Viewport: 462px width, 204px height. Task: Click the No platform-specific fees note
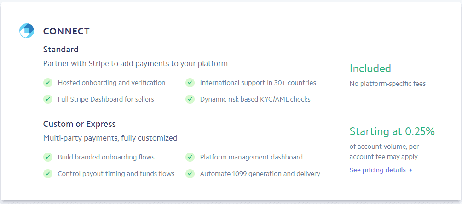point(387,84)
